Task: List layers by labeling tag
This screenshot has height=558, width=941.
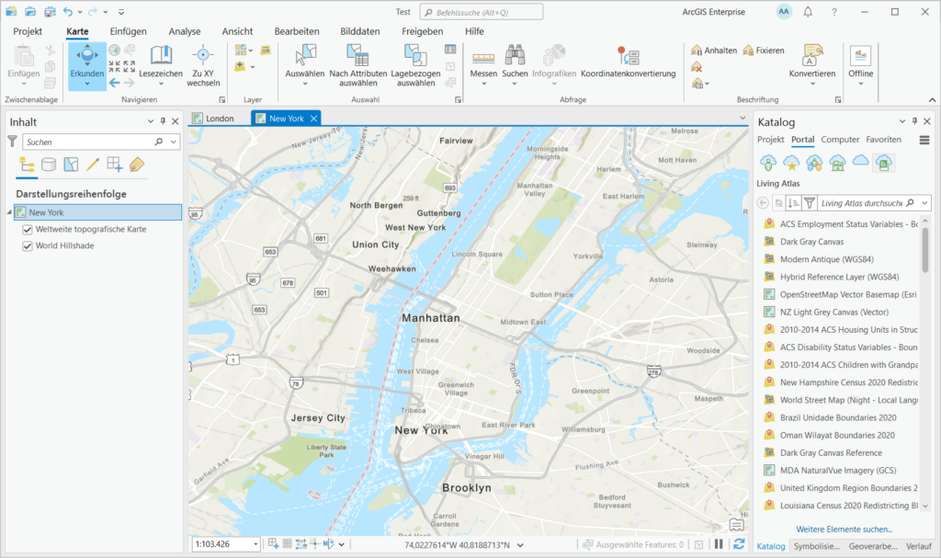Action: [137, 165]
